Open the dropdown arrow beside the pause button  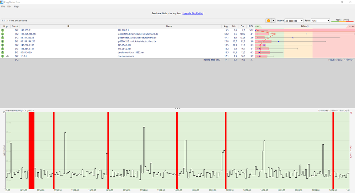[273, 21]
